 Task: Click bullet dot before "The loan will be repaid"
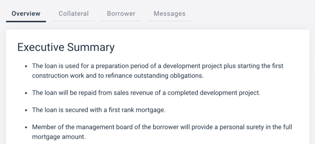pyautogui.click(x=26, y=93)
